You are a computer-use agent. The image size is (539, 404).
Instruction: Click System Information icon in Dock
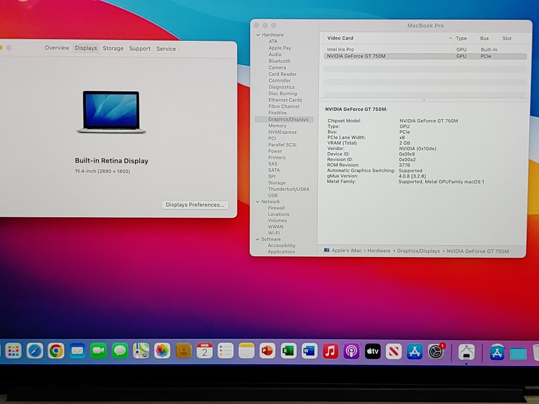click(466, 351)
